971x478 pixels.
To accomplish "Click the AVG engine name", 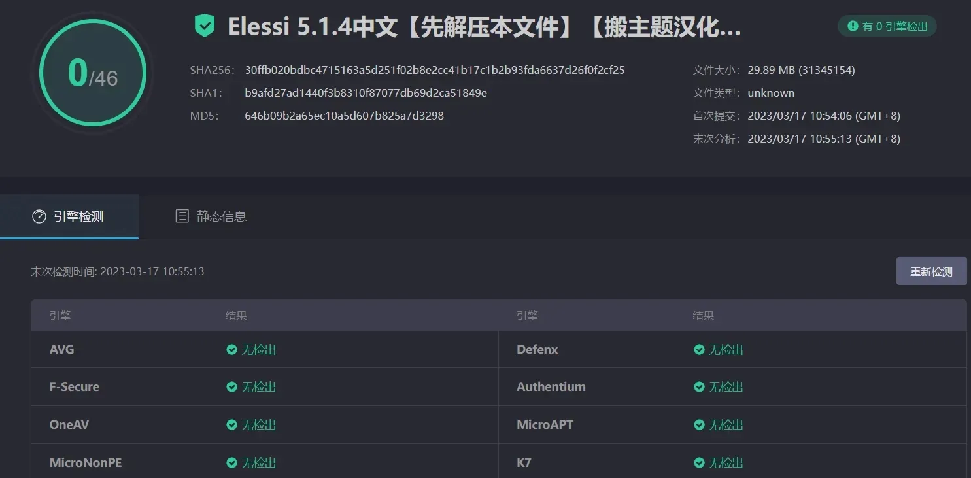I will pos(62,350).
